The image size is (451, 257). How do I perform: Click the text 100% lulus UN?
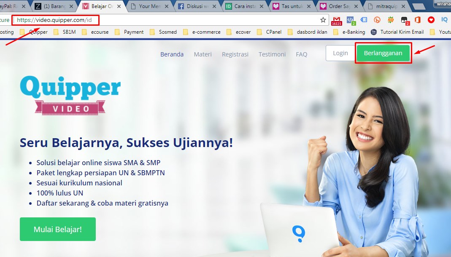(x=60, y=193)
